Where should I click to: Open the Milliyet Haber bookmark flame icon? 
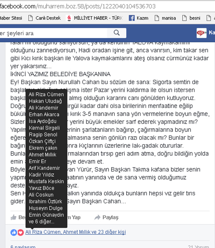pyautogui.click(x=69, y=18)
